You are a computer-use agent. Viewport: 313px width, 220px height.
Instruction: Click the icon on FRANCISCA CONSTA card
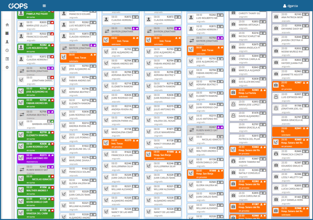[x=276, y=154]
